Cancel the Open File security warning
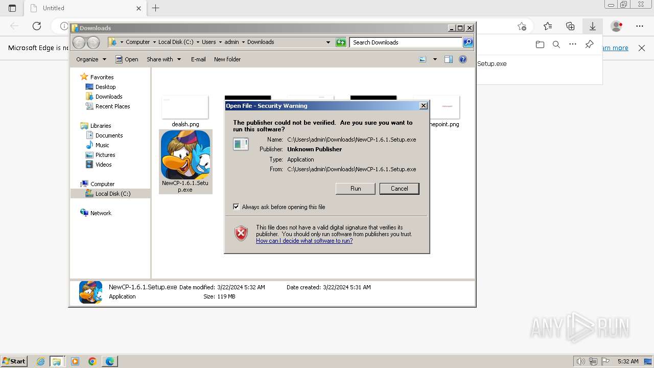 (x=399, y=189)
